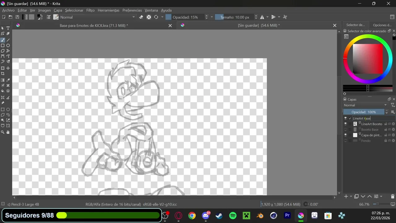Open the layer properties dropdown arrow
The image size is (396, 223).
click(381, 196)
